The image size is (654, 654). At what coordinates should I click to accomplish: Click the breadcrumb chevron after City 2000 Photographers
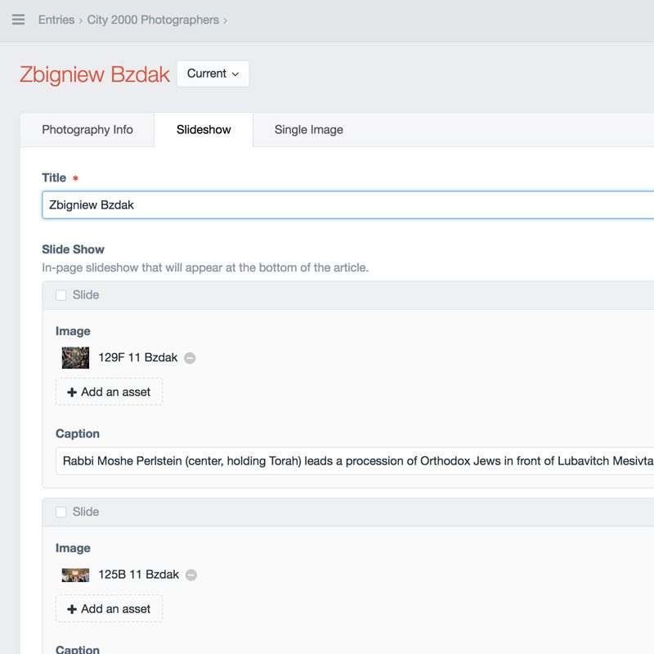[226, 20]
